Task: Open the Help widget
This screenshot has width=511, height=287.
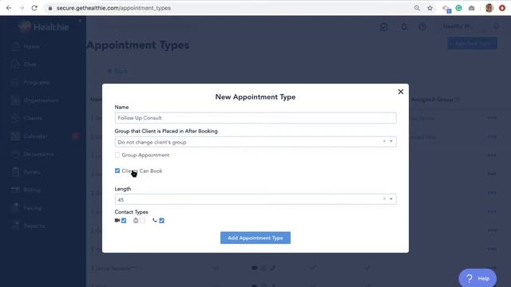Action: 477,278
